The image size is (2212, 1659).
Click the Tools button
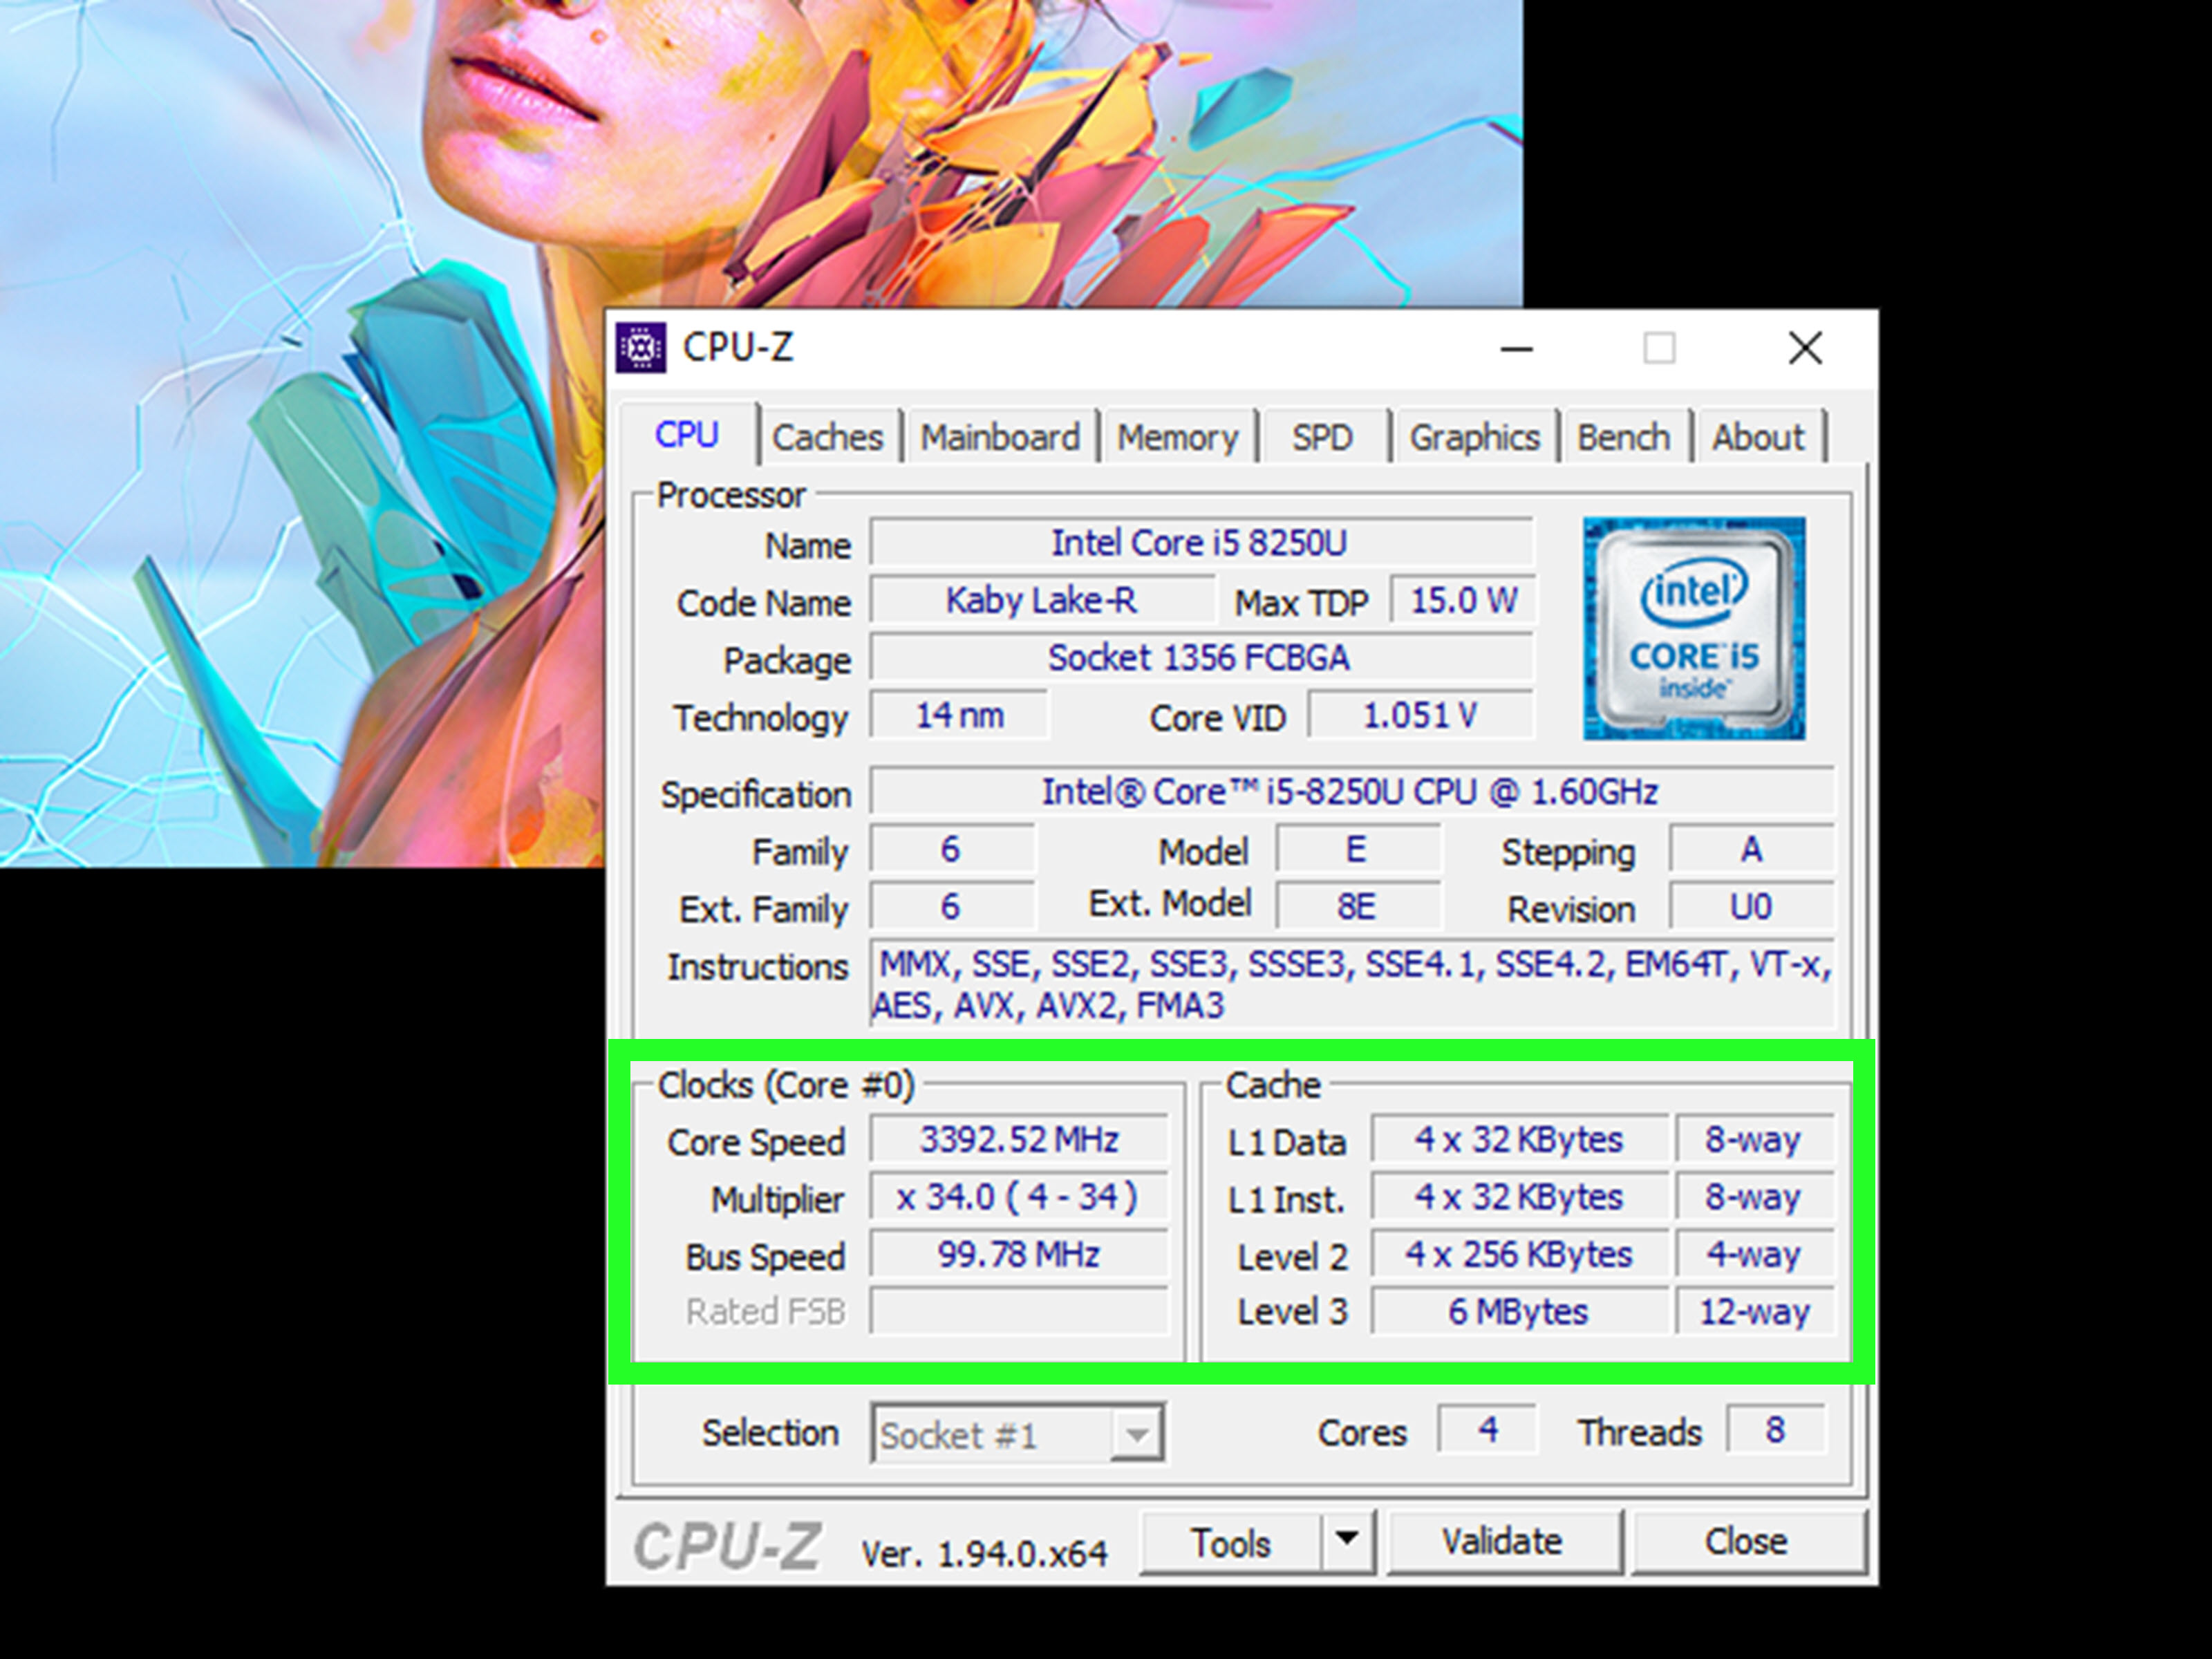(x=1230, y=1542)
